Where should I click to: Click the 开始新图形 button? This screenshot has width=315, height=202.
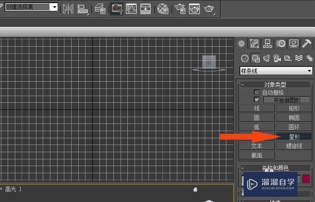coord(287,100)
